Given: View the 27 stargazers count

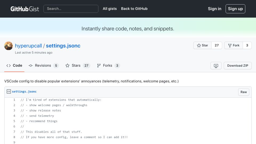Looking at the screenshot, I should pyautogui.click(x=217, y=45).
